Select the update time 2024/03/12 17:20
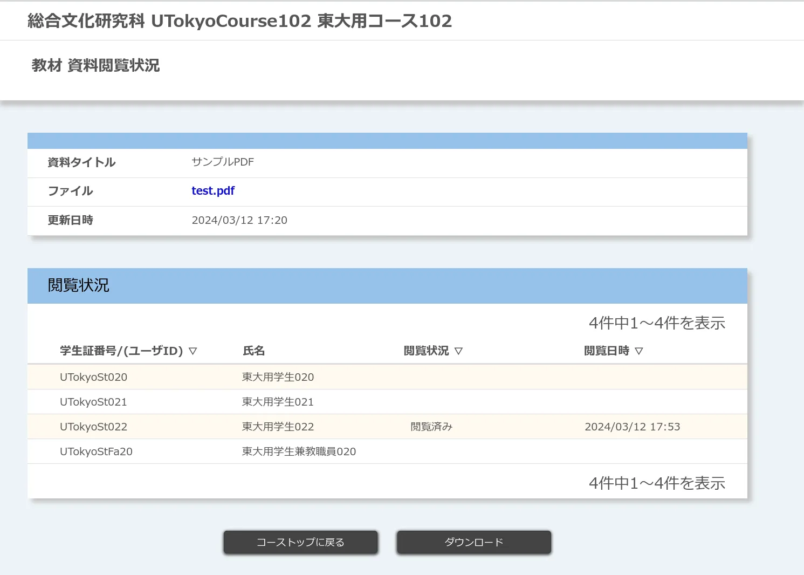Viewport: 804px width, 575px height. (239, 220)
